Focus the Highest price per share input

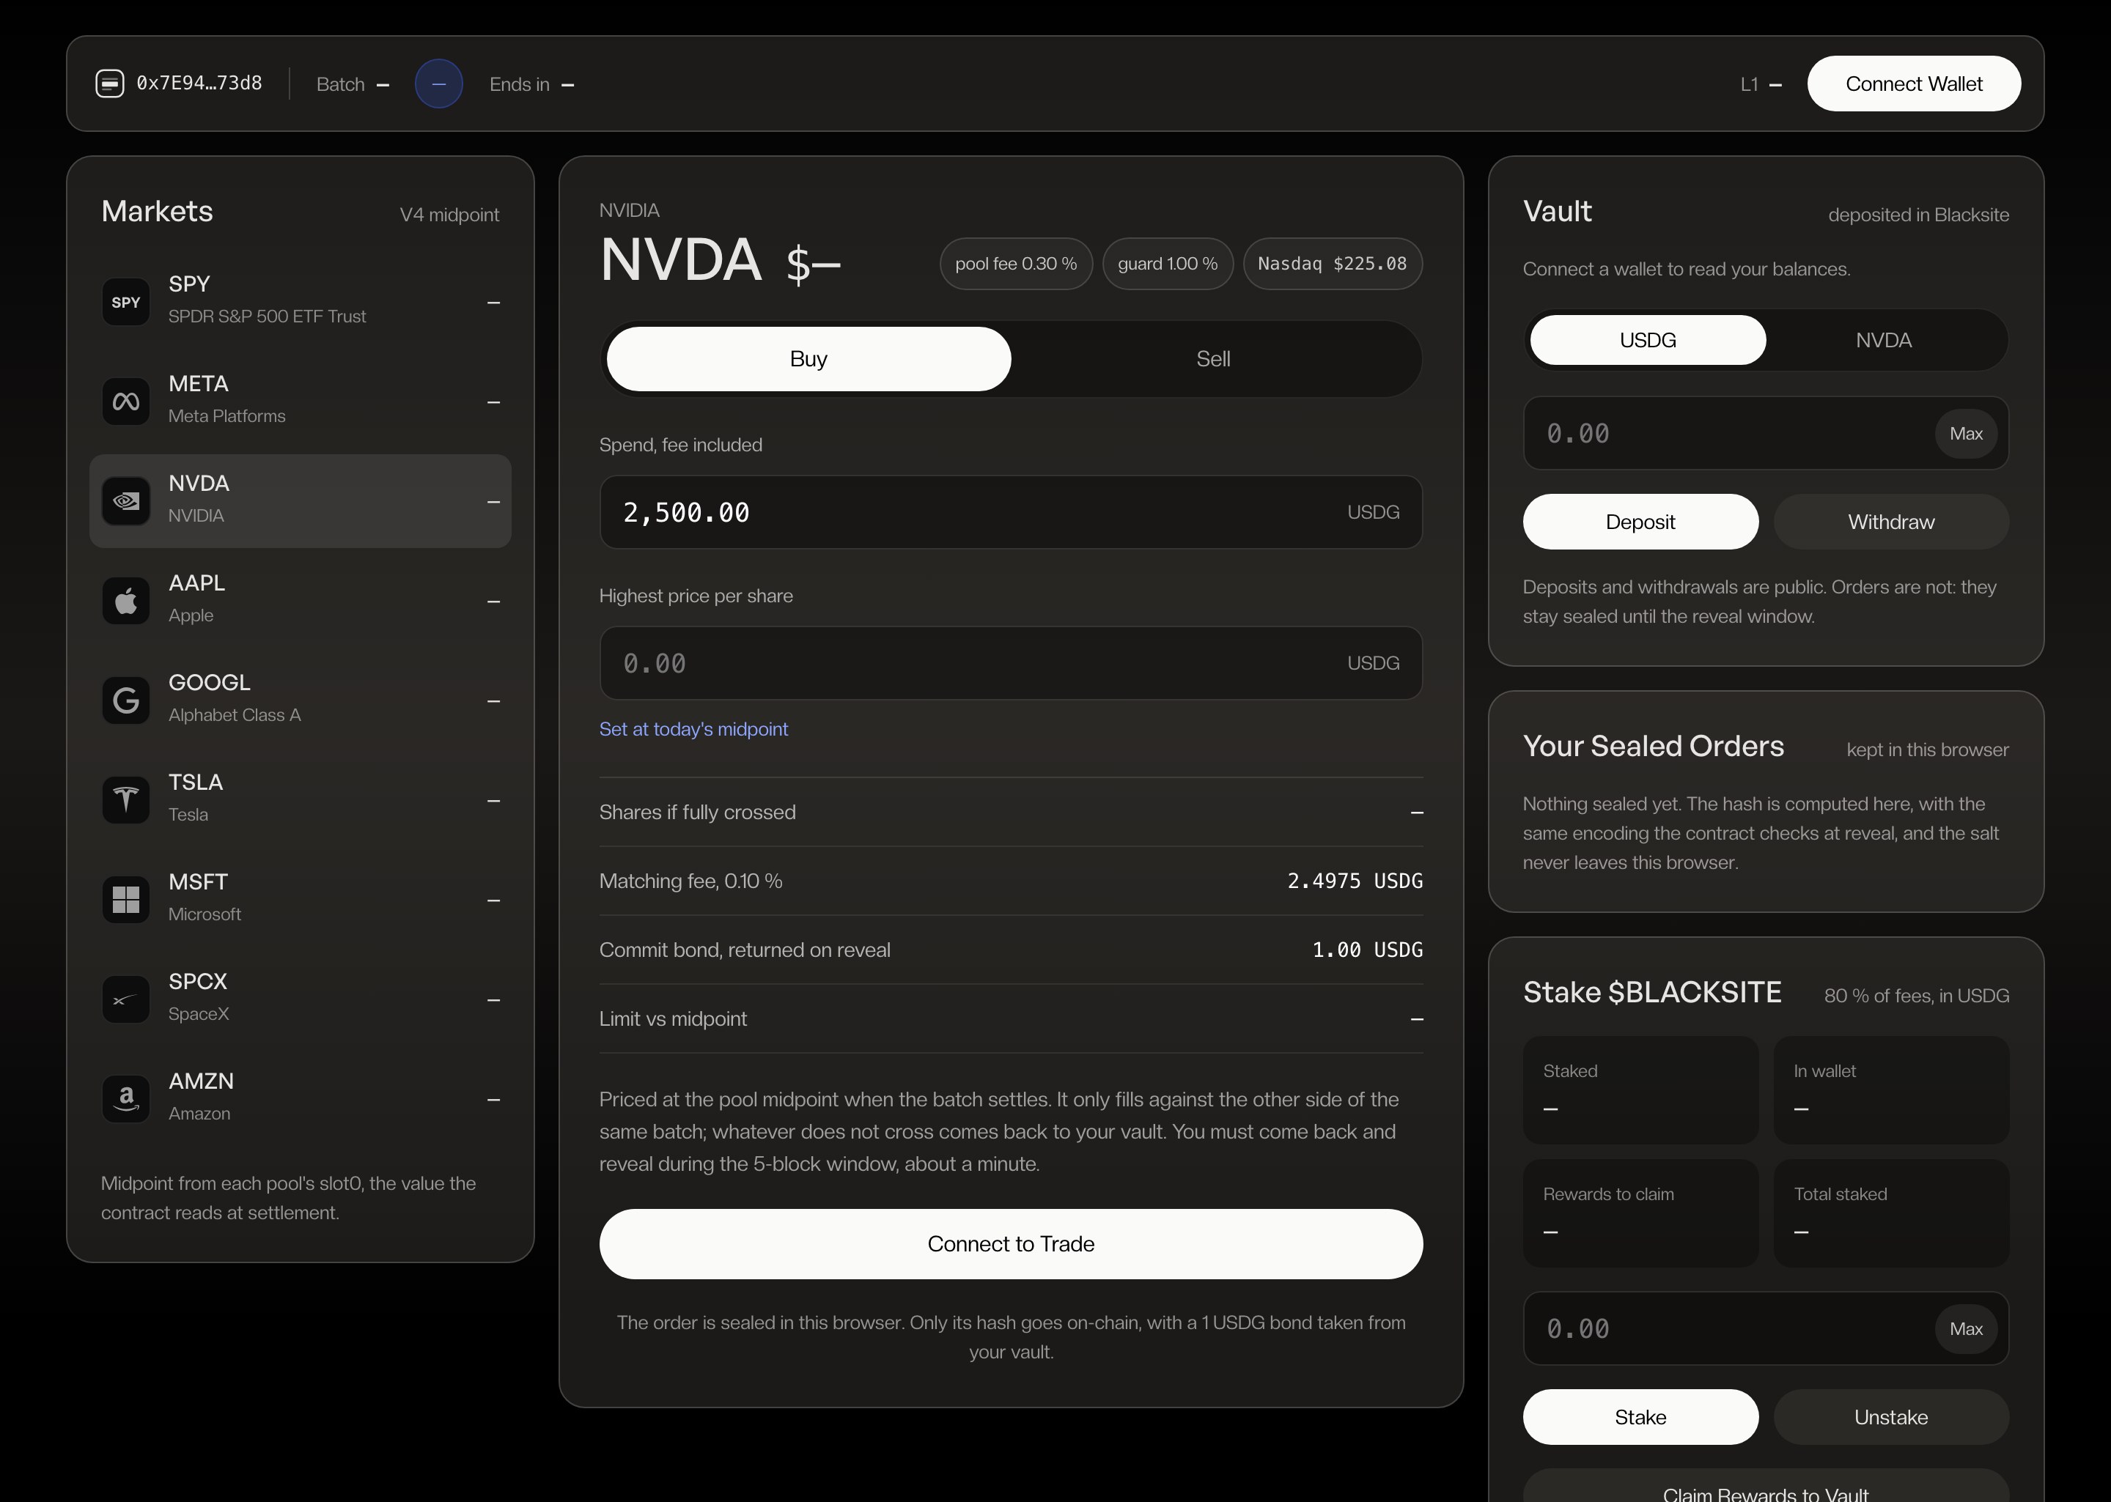pyautogui.click(x=1011, y=663)
